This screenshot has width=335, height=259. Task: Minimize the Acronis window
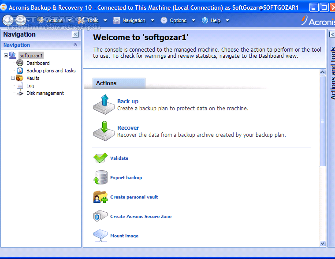coord(313,8)
